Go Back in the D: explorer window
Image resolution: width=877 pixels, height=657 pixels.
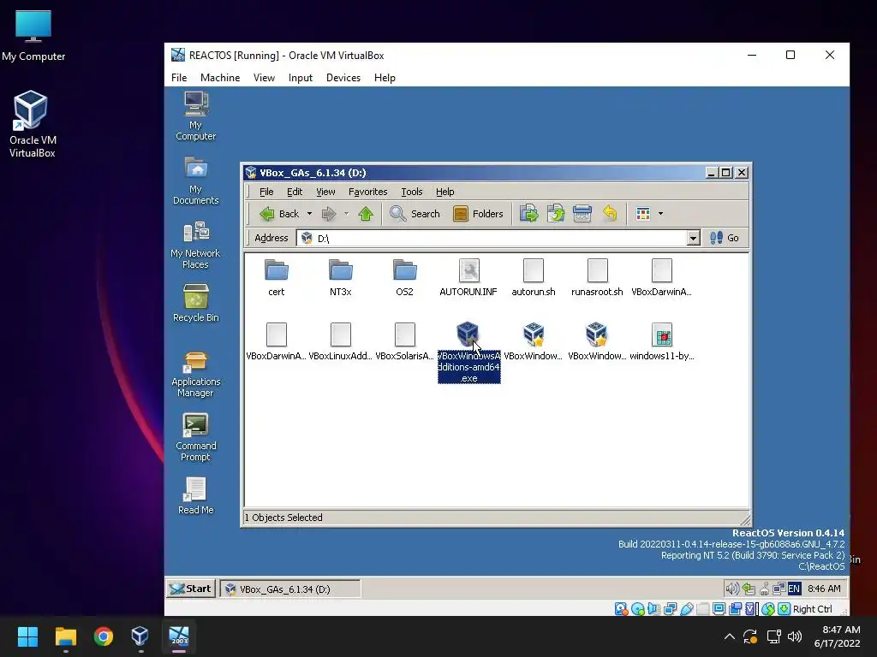tap(279, 213)
